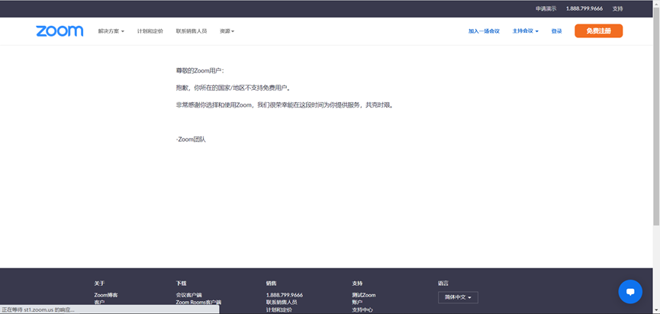
Task: Click the footer 支持中心 link
Action: pos(362,309)
